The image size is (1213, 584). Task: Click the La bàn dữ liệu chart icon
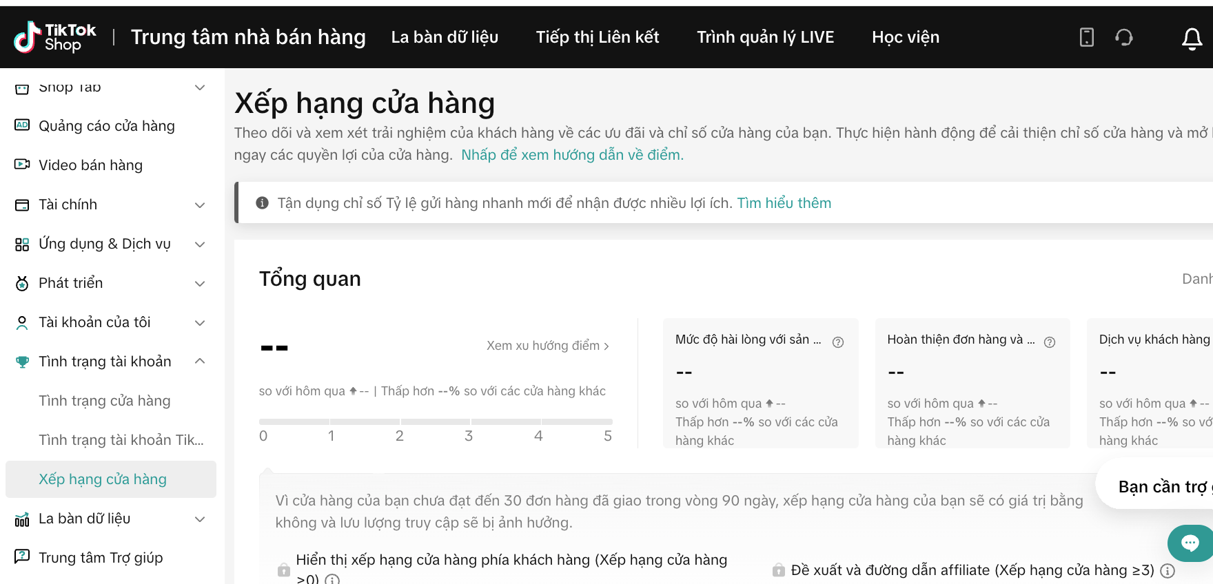(x=22, y=519)
